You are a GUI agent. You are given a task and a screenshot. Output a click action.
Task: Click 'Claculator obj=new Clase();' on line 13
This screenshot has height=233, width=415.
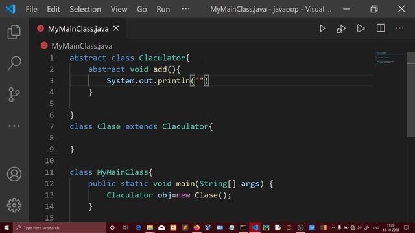pyautogui.click(x=169, y=195)
